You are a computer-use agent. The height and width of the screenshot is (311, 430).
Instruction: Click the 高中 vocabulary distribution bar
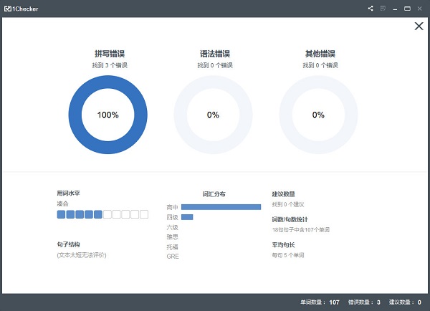coord(221,207)
